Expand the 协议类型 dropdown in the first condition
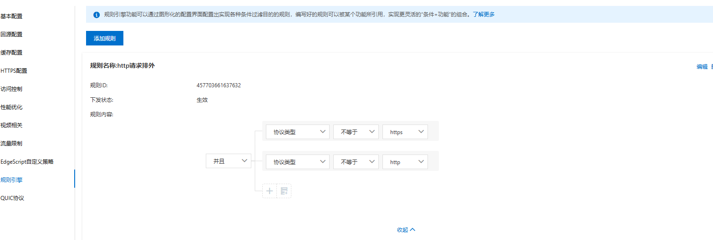The width and height of the screenshot is (713, 240). click(298, 132)
